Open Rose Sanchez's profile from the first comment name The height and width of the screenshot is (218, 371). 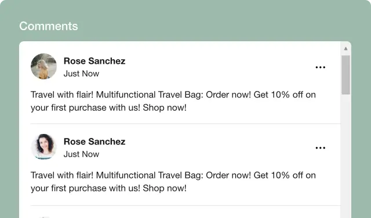click(94, 61)
